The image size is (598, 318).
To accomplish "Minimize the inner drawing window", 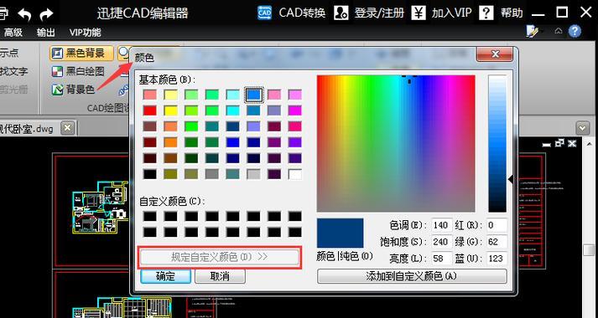I will click(547, 144).
